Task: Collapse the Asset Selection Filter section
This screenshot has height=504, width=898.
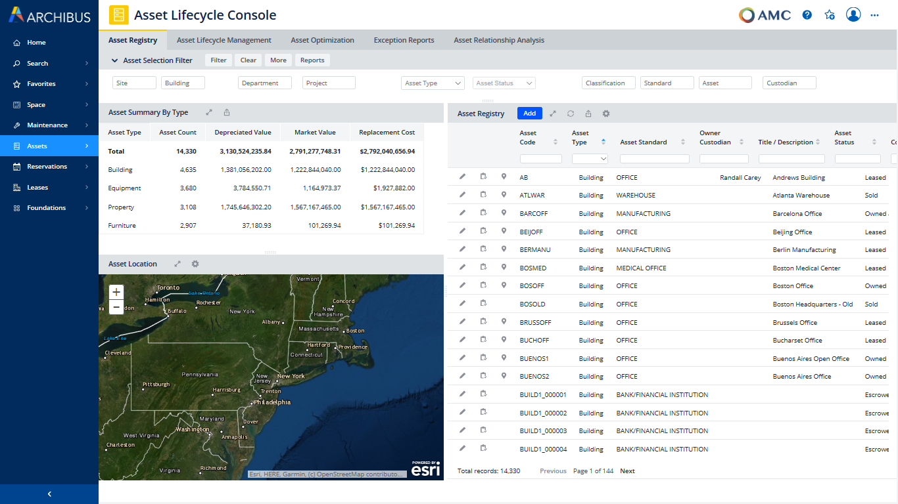Action: [114, 60]
